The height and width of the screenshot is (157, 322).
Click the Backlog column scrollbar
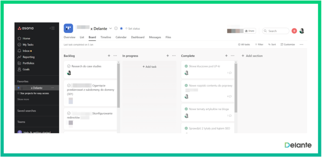coord(118,86)
